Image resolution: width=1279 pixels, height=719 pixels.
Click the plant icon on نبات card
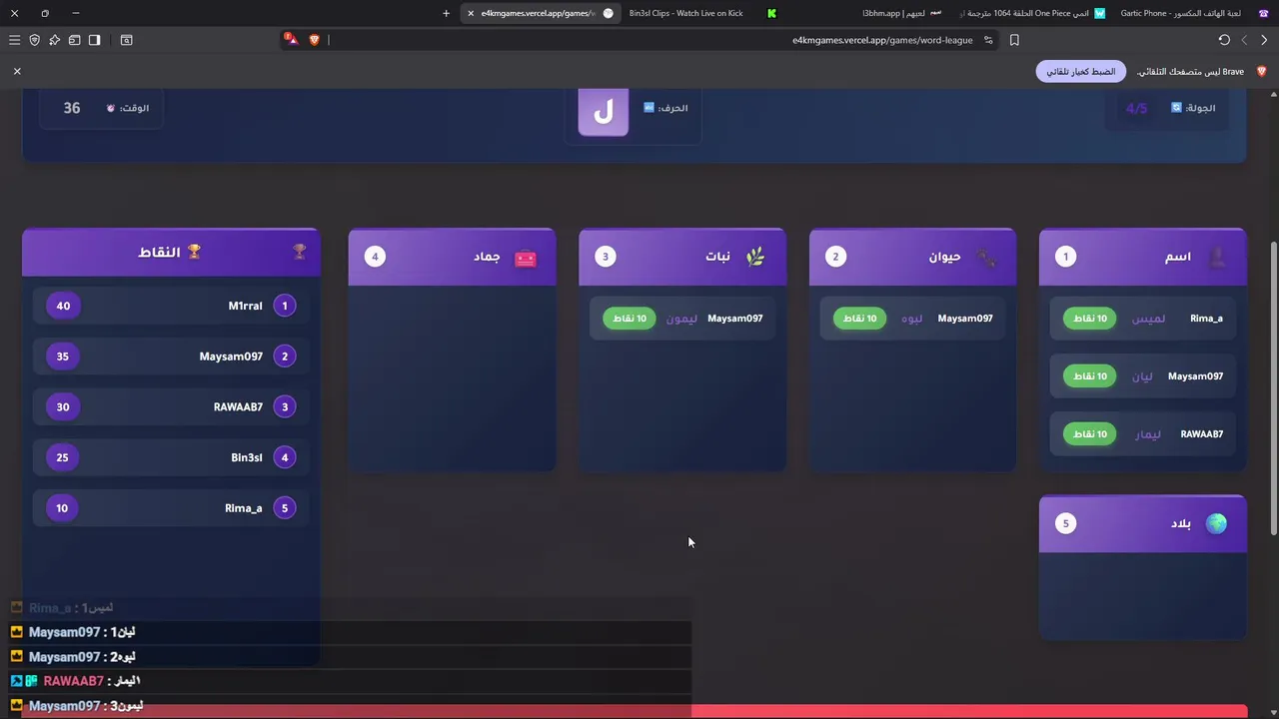[x=755, y=257]
